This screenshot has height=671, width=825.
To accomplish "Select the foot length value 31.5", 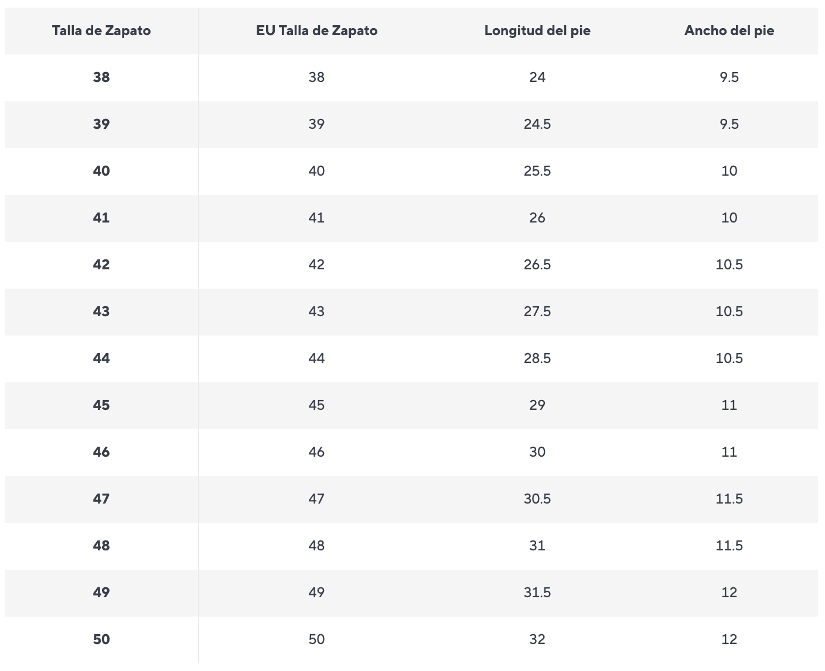I will (537, 593).
